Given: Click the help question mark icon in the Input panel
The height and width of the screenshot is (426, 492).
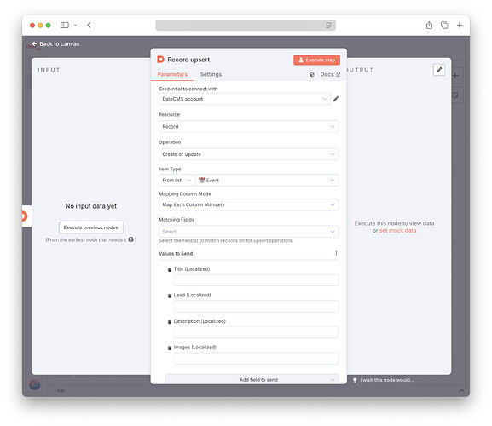Looking at the screenshot, I should click(130, 239).
